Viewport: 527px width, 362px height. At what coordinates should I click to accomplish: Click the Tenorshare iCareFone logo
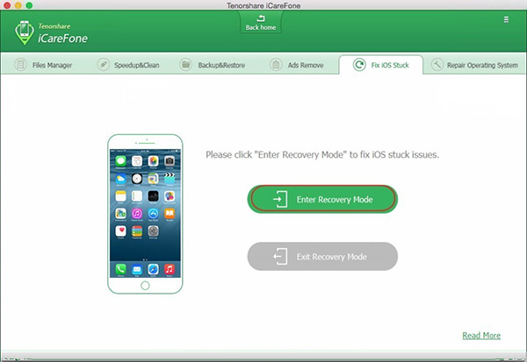point(51,32)
